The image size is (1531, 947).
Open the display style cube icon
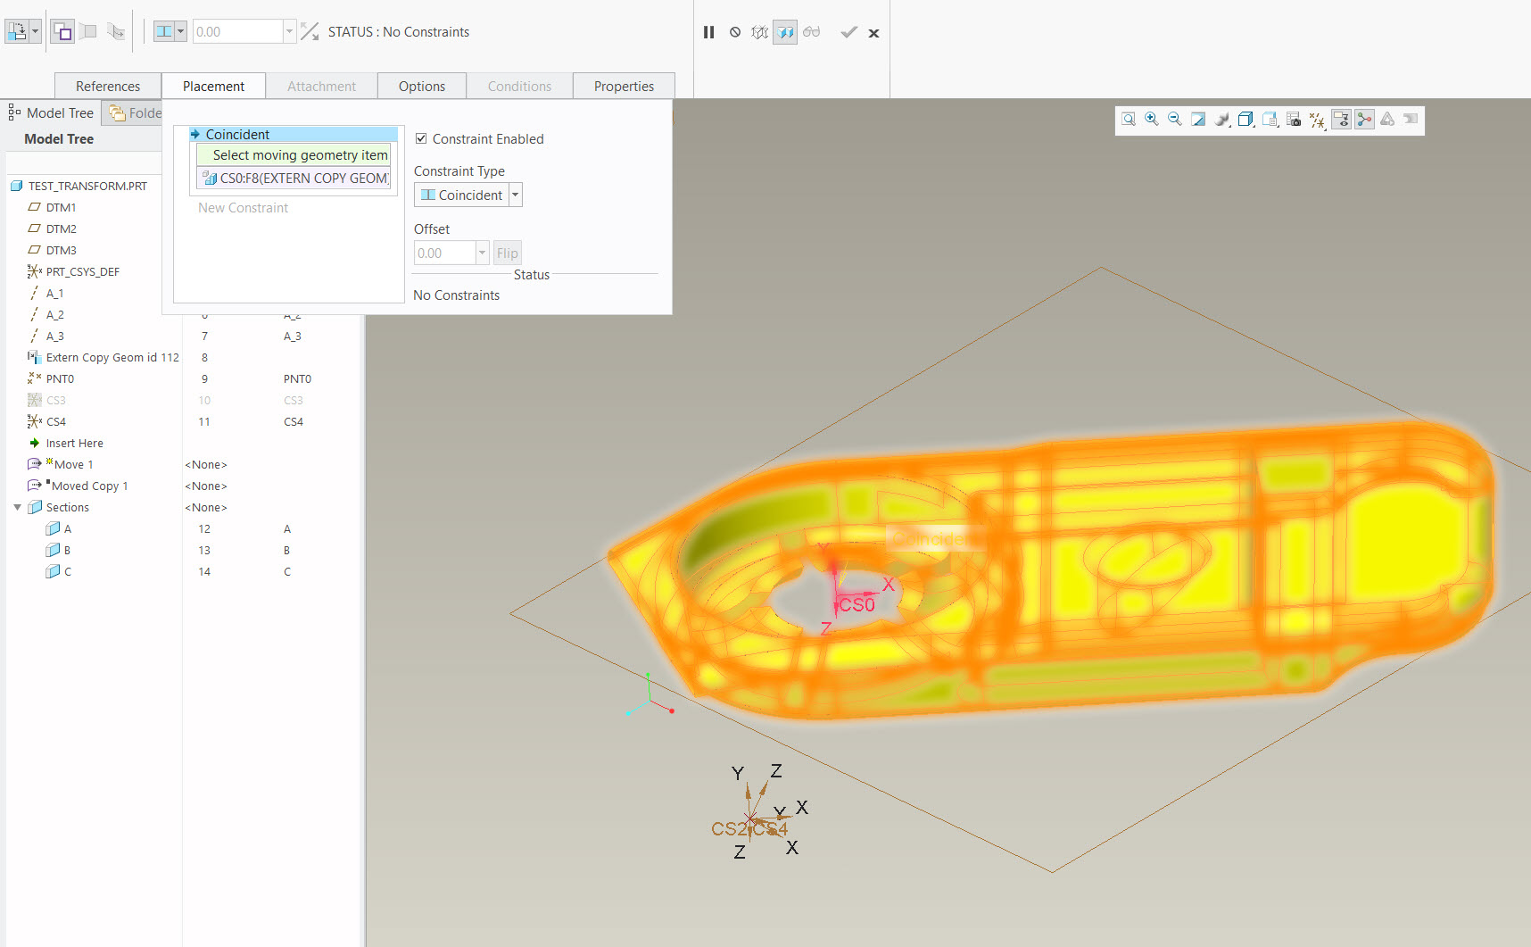1245,119
